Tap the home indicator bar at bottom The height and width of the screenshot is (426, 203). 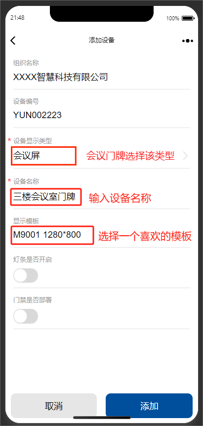pyautogui.click(x=102, y=417)
